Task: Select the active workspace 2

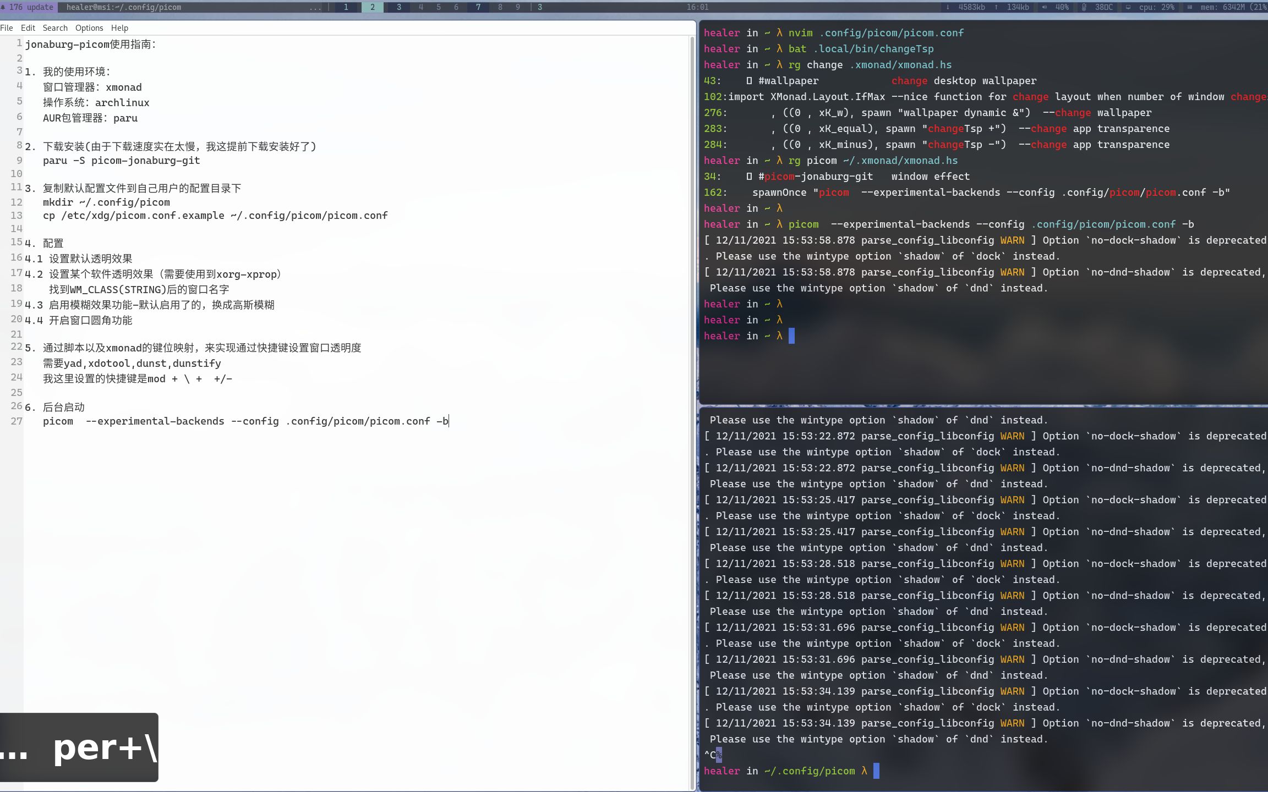Action: pyautogui.click(x=373, y=7)
